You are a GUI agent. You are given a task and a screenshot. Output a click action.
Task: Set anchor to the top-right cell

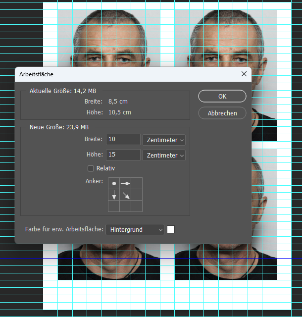click(137, 183)
